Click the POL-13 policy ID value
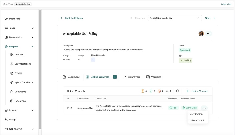 point(67,60)
